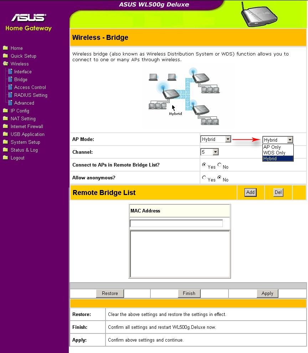Go to the Interface page
The height and width of the screenshot is (353, 308).
(23, 72)
